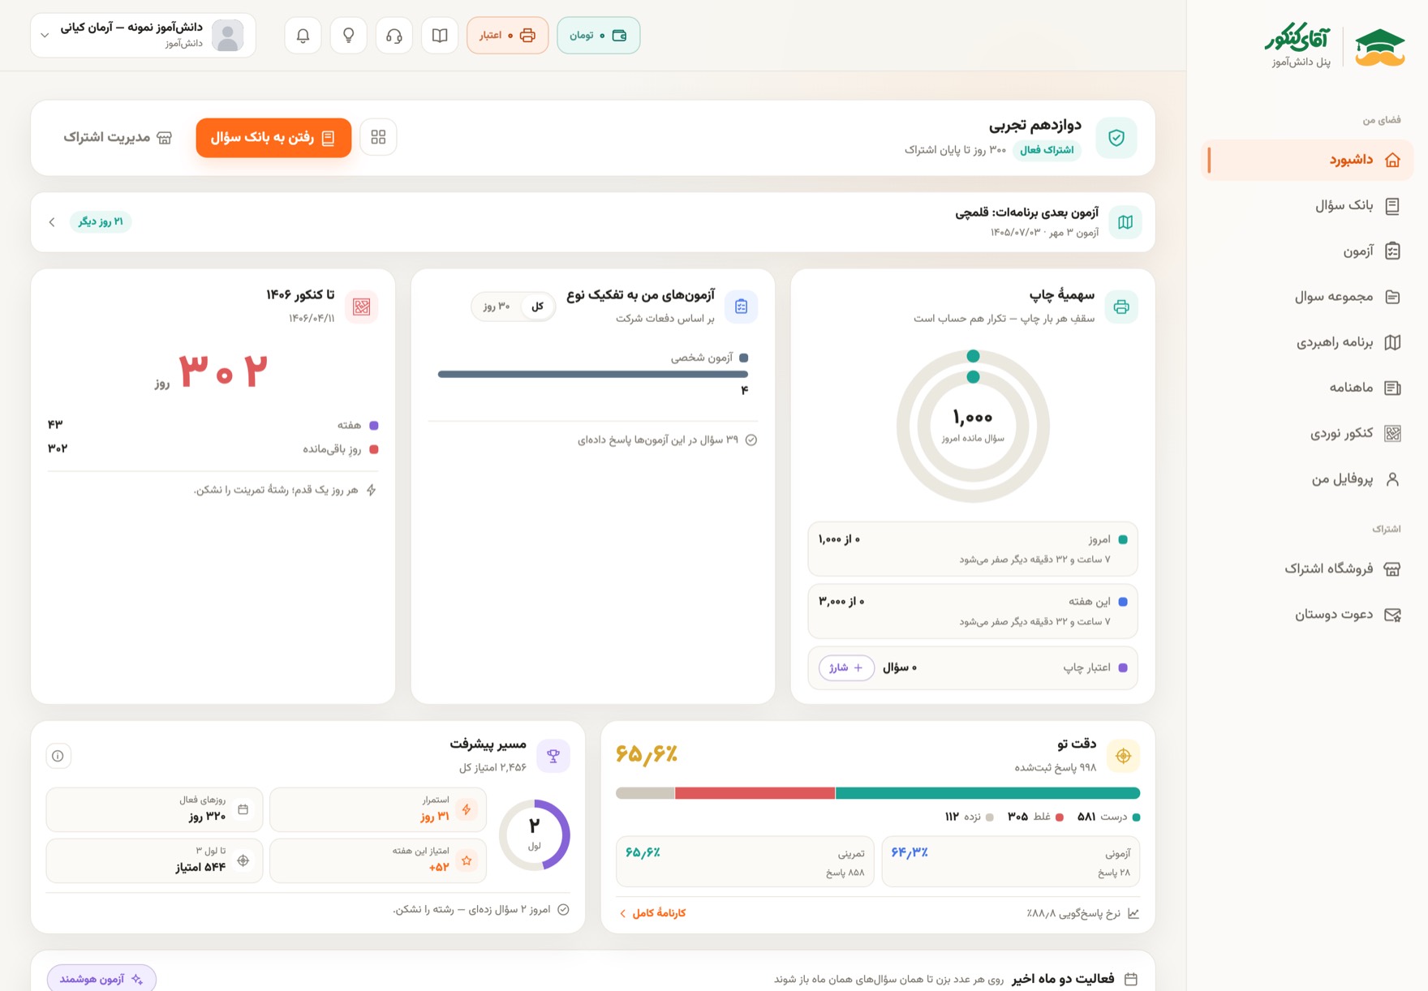Click the دعوت دوستان envelope icon
1428x991 pixels.
click(x=1392, y=615)
